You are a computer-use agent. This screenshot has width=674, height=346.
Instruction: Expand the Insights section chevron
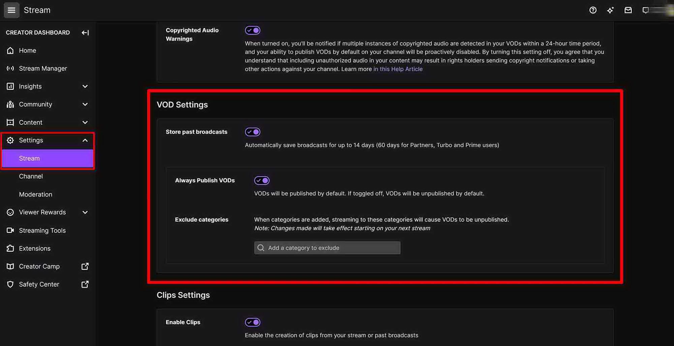[85, 86]
